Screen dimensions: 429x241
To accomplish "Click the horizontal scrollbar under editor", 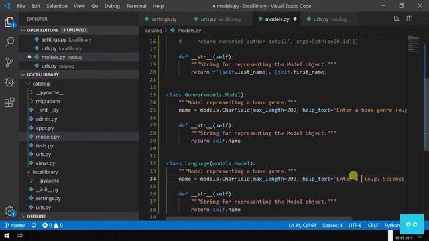I will point(259,219).
